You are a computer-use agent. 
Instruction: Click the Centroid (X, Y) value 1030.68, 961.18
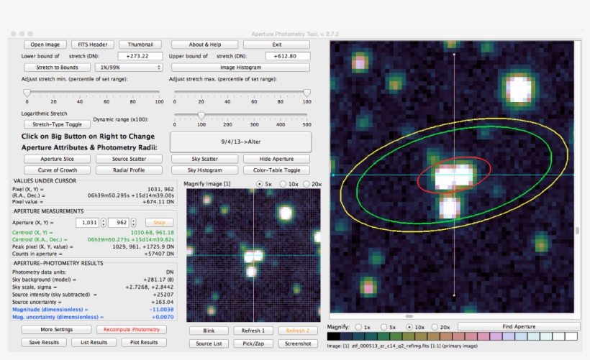pos(152,233)
